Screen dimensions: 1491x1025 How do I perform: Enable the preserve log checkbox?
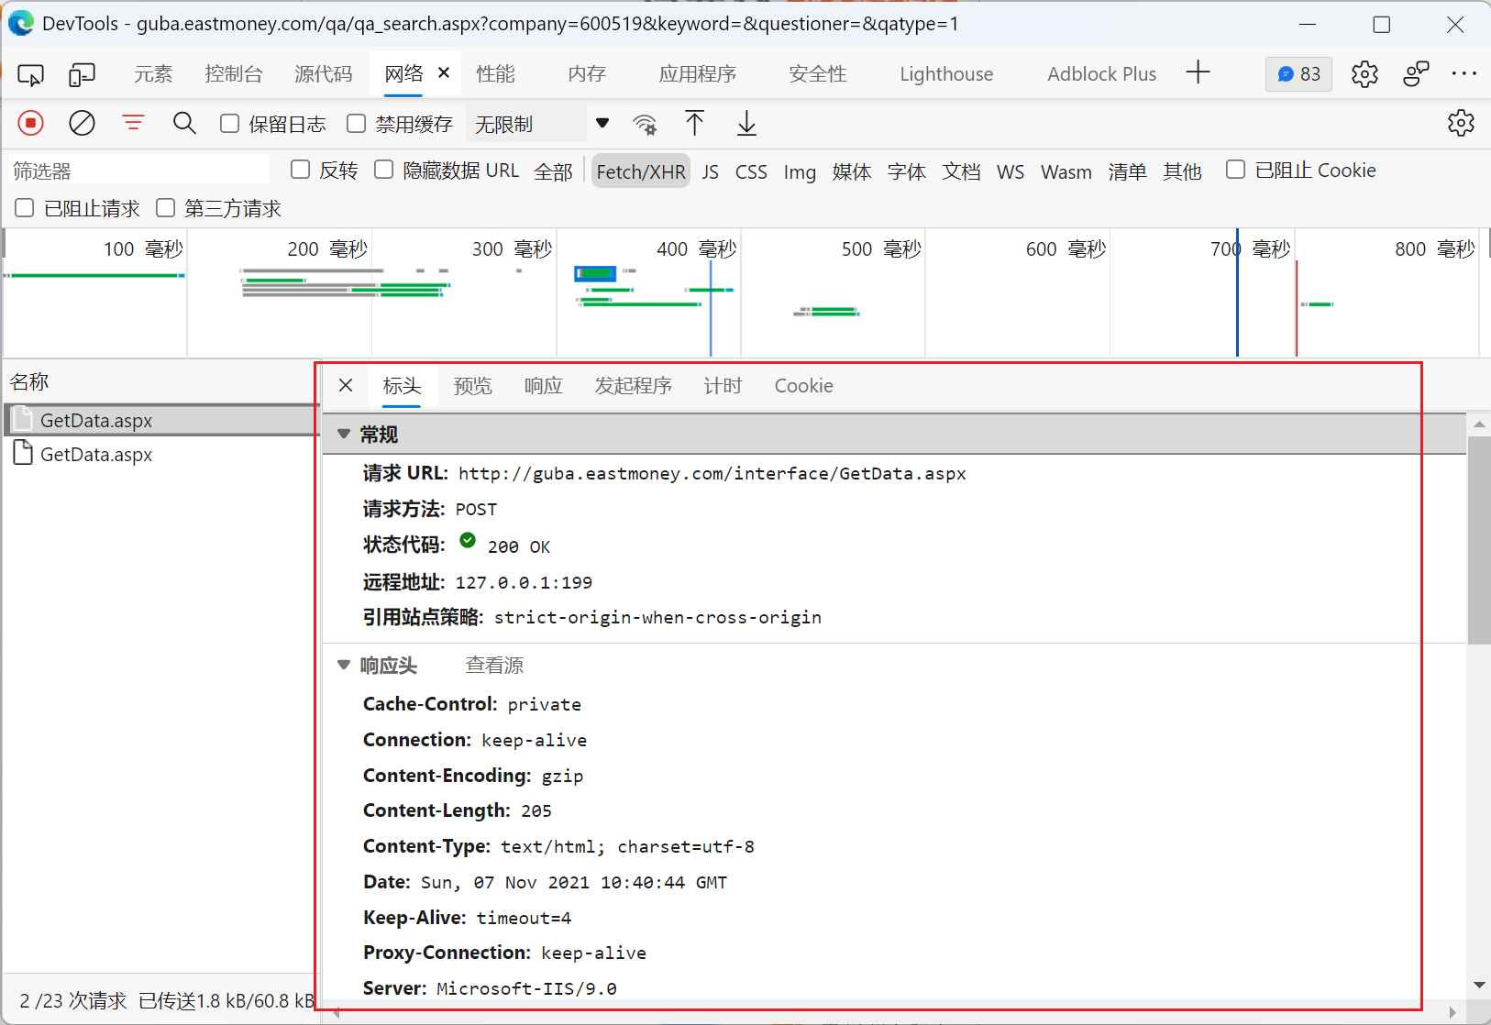230,124
